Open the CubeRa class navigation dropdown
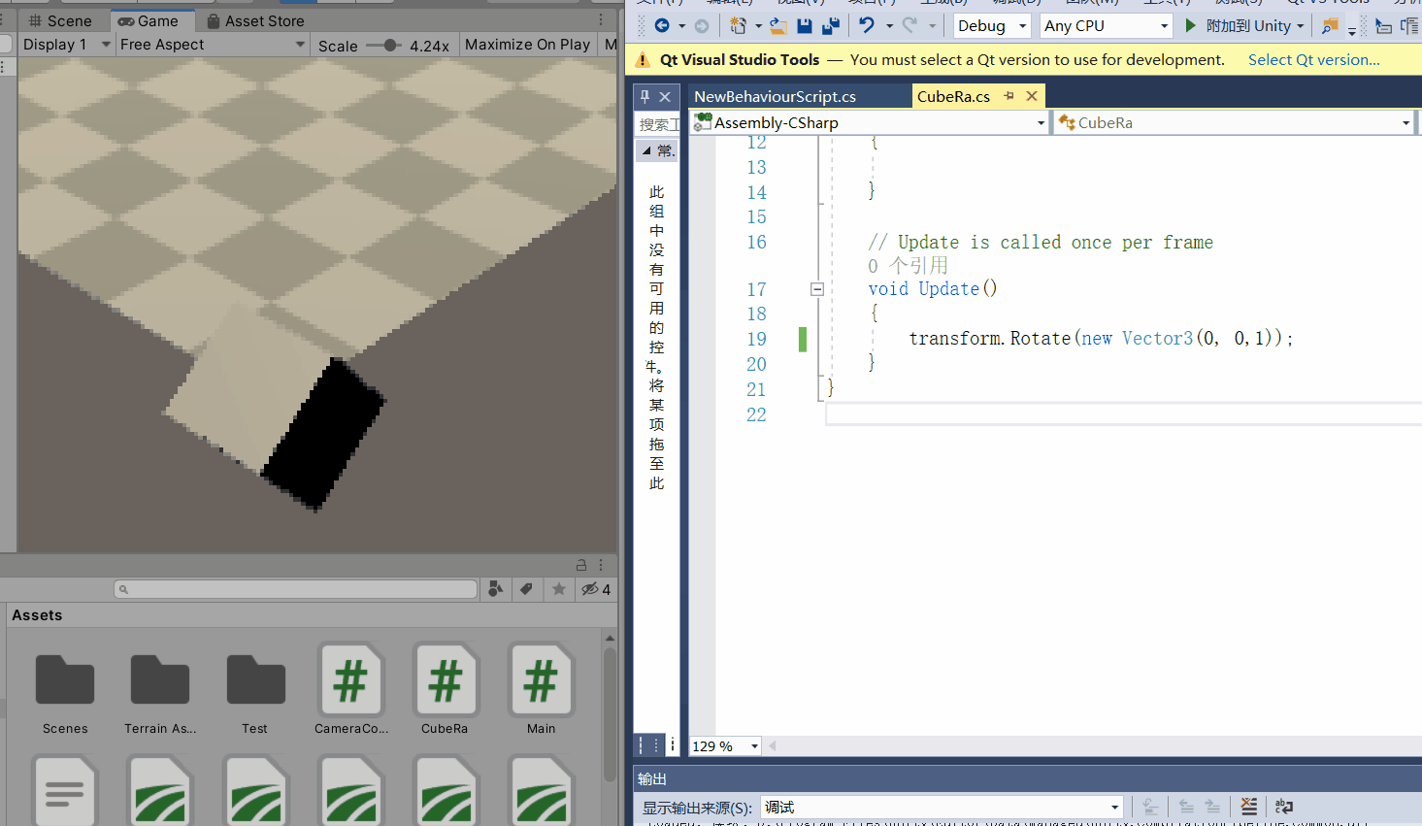1422x826 pixels. point(1234,122)
